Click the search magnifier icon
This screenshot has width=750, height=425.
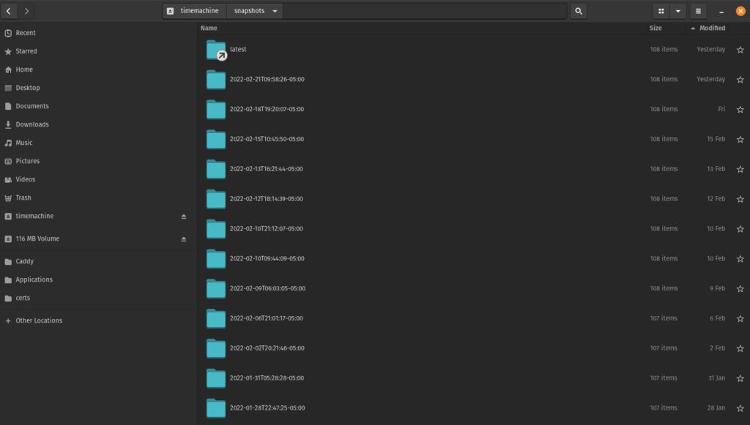point(579,11)
